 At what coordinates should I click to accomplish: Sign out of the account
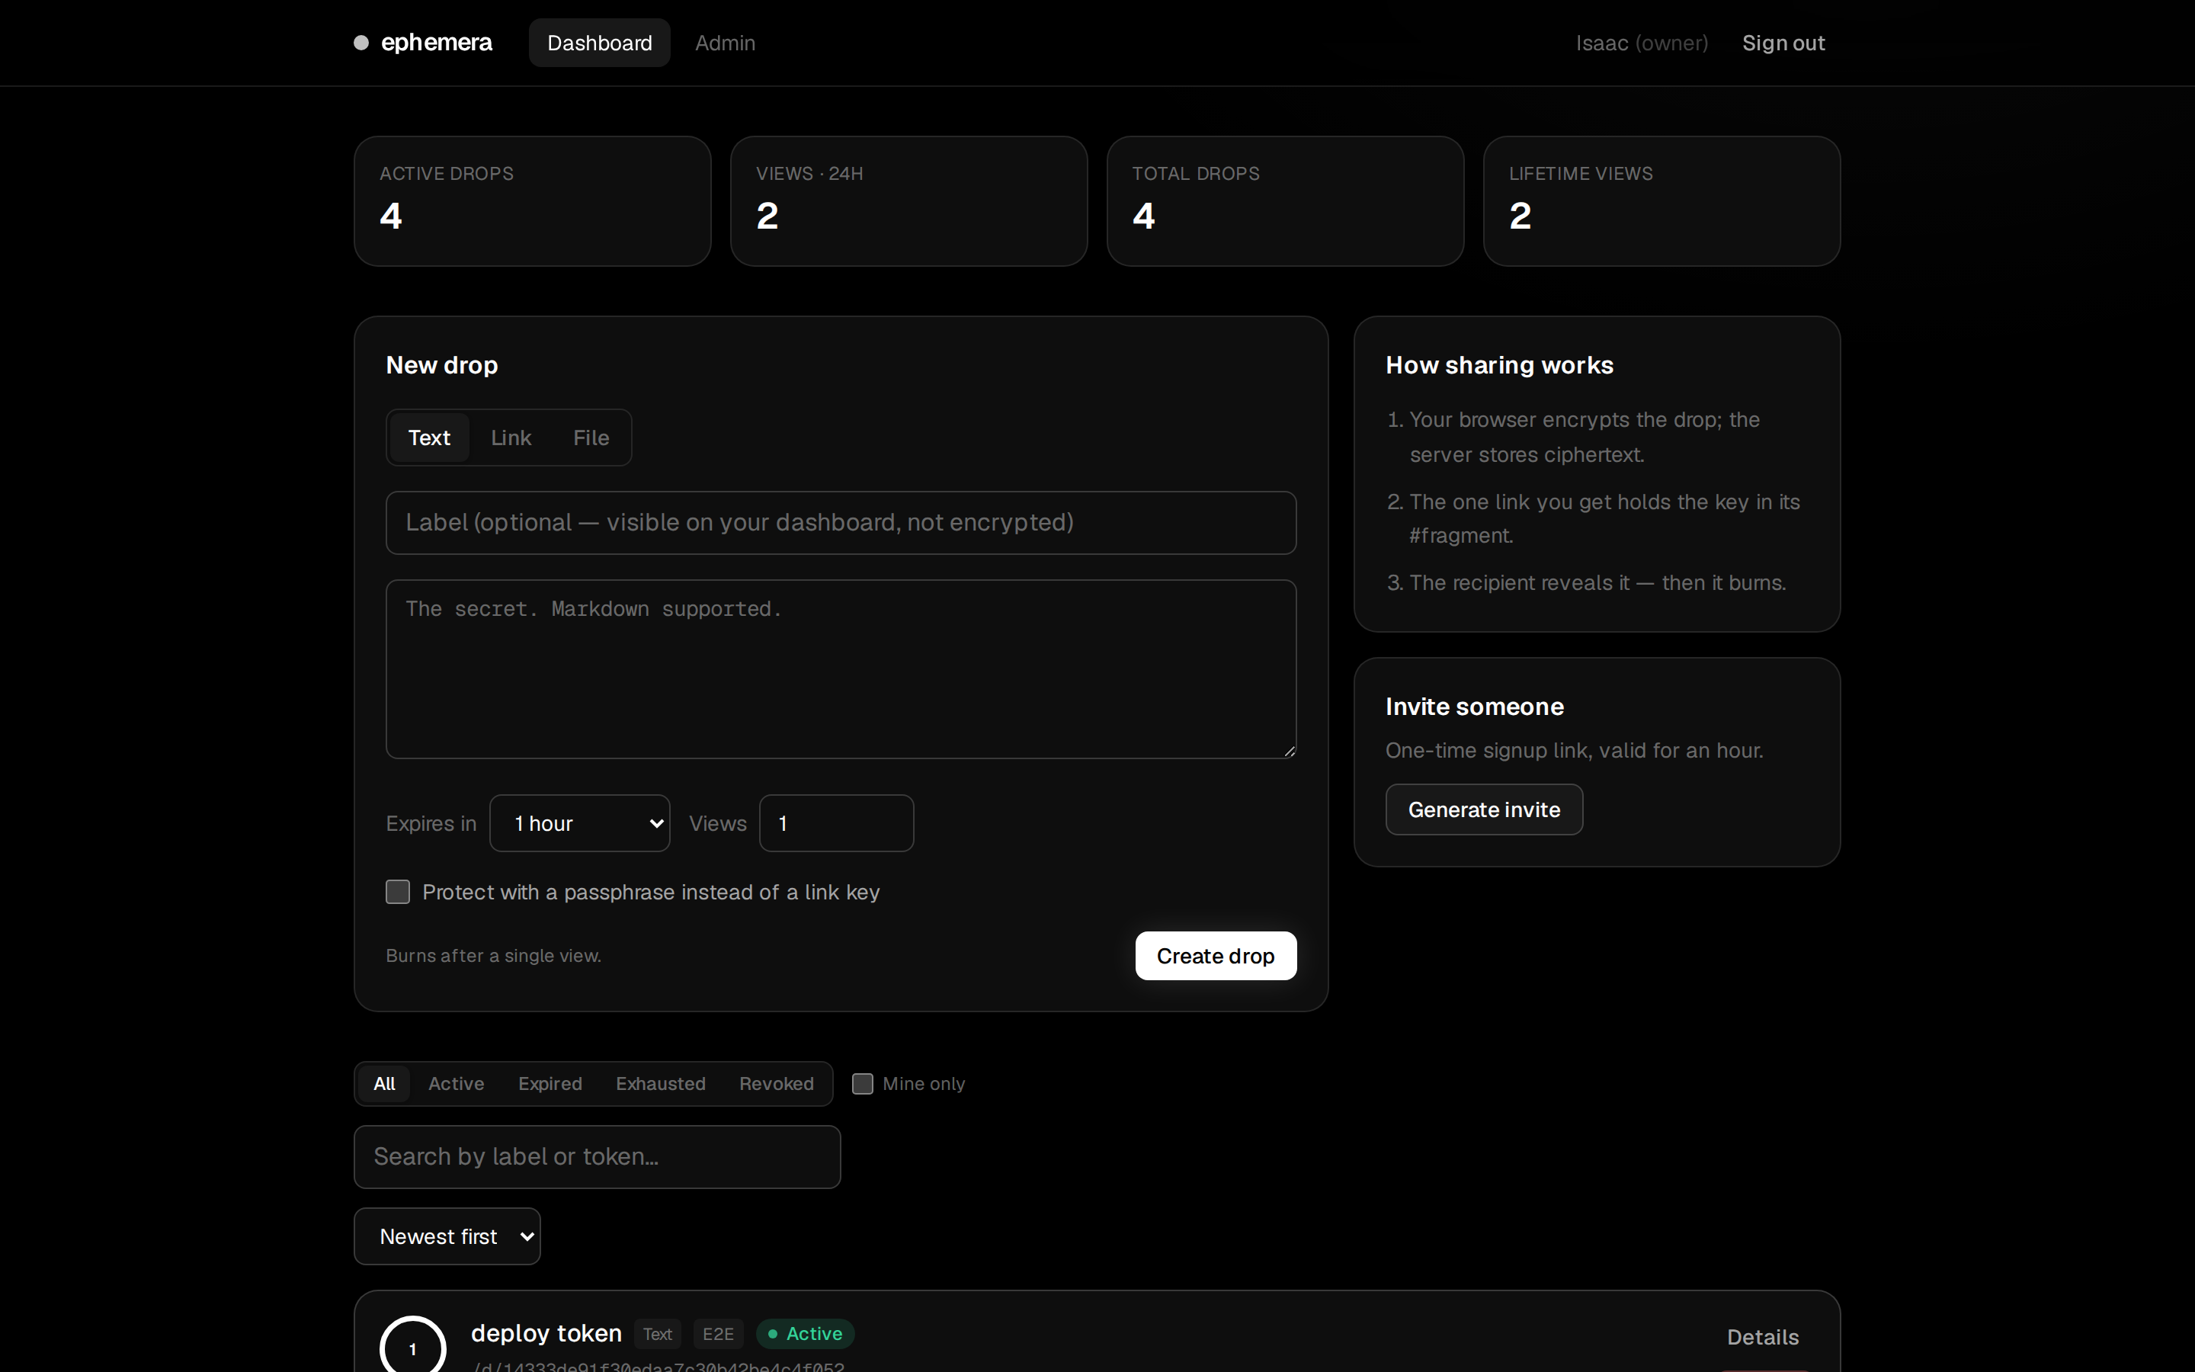click(1783, 43)
